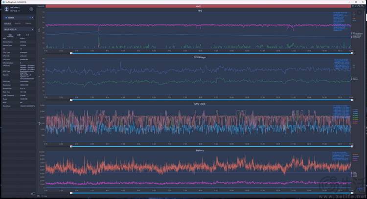Select the last tab under the device dropdown
The width and height of the screenshot is (367, 199).
(x=28, y=23)
